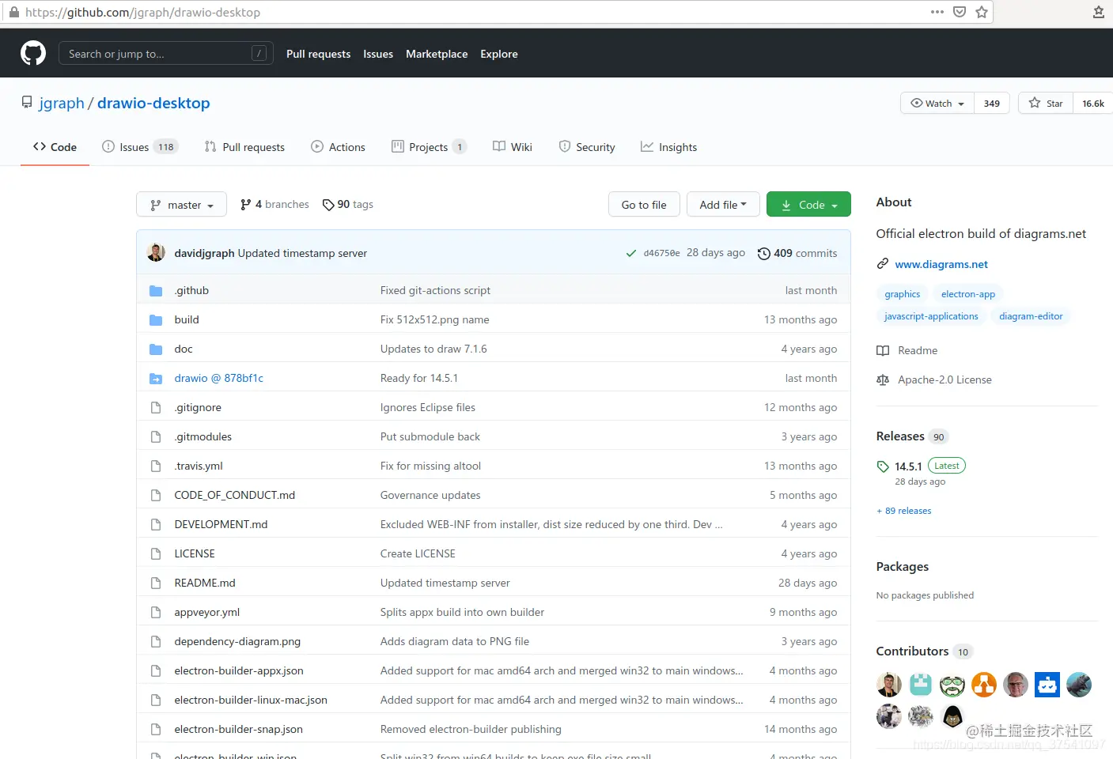Open the appveyor.yml file
Viewport: 1113px width, 759px height.
click(x=206, y=612)
